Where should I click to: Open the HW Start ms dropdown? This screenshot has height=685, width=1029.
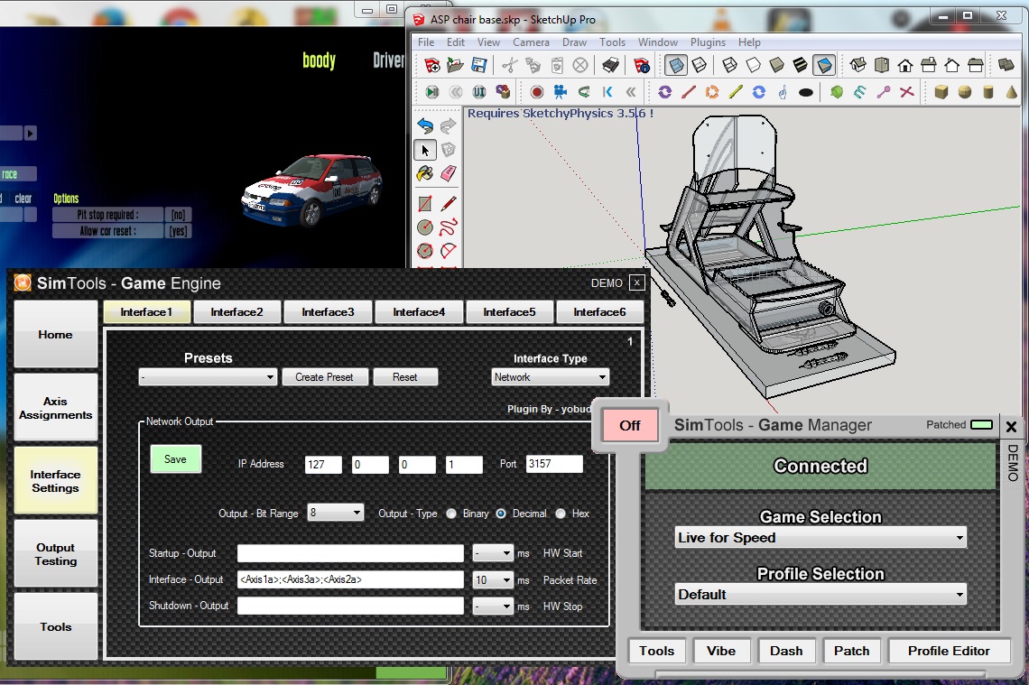[493, 553]
